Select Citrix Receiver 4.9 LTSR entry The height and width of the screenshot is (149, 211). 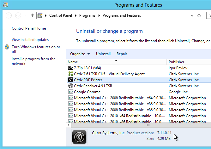click(x=93, y=86)
